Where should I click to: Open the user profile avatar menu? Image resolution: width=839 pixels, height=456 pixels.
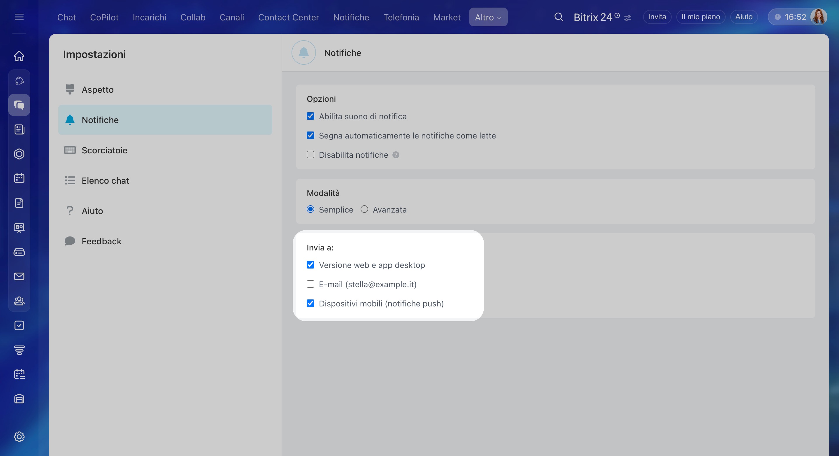coord(818,17)
